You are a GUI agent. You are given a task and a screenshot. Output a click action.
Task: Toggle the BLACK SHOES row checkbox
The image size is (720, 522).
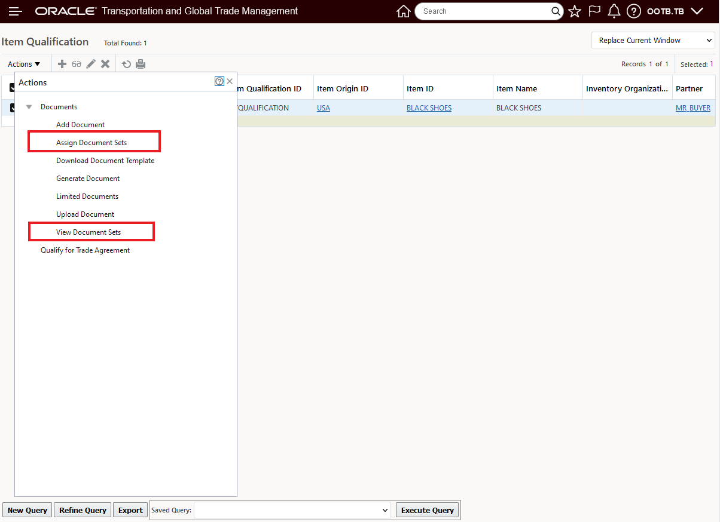[12, 108]
